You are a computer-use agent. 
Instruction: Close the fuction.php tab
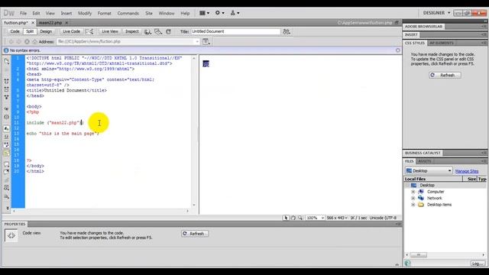click(x=33, y=23)
